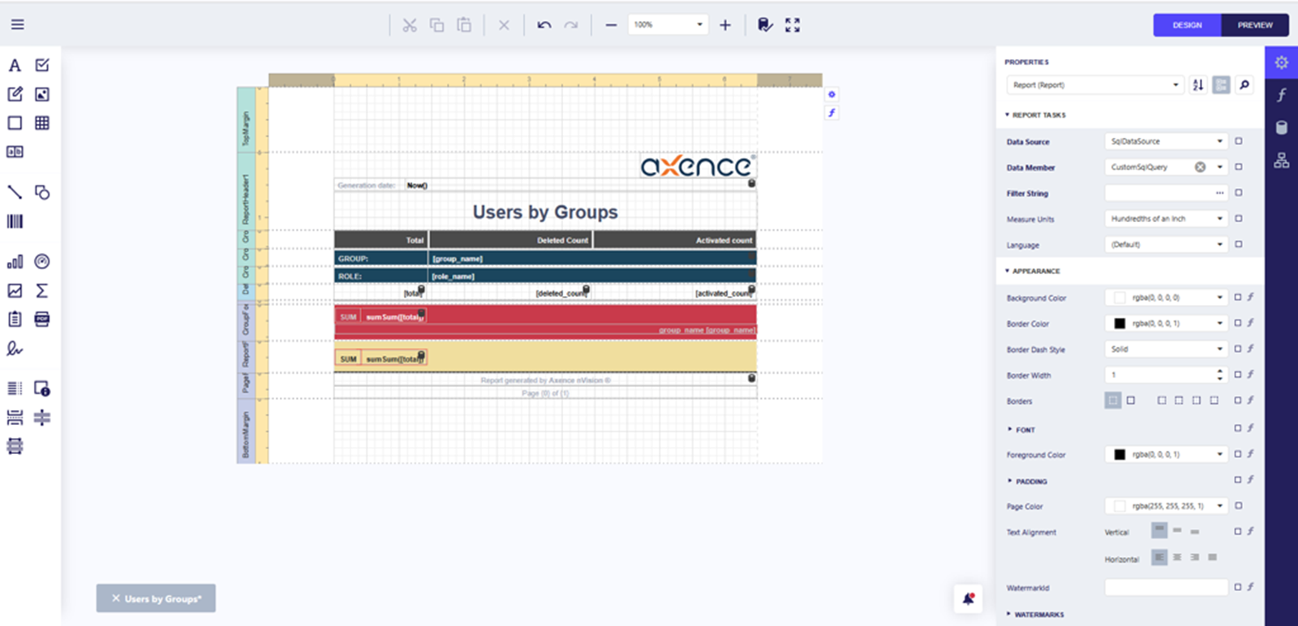1298x626 pixels.
Task: Select the Check Box control tool
Action: [42, 66]
